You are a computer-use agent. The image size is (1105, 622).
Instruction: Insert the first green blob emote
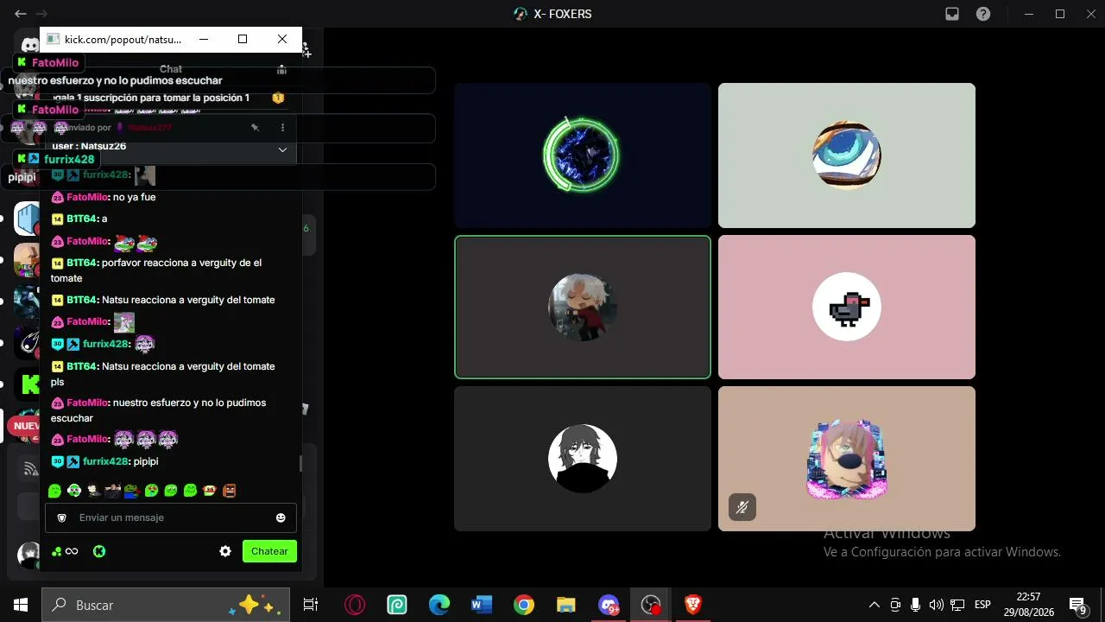tap(54, 491)
